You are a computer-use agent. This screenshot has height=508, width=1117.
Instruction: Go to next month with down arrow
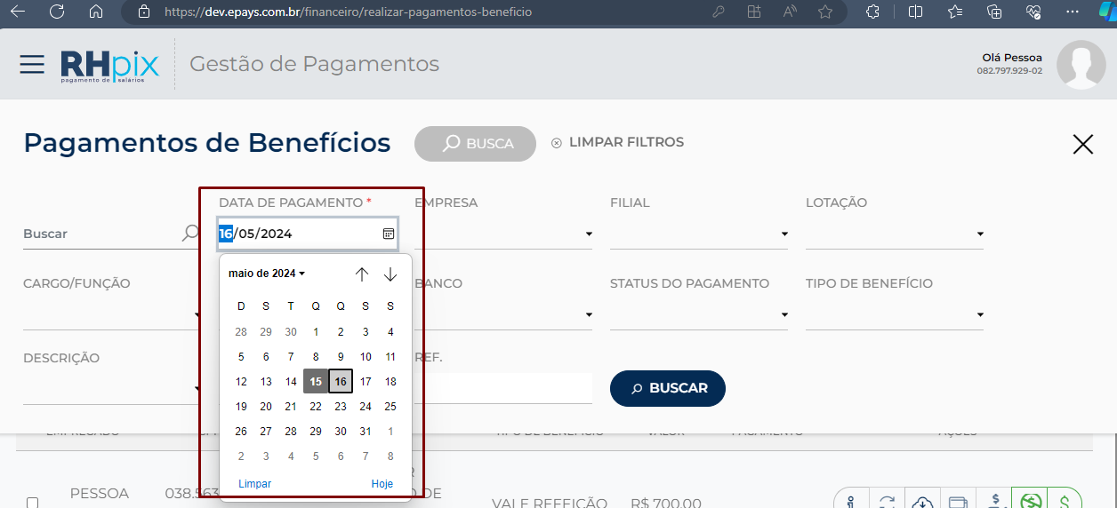click(390, 274)
